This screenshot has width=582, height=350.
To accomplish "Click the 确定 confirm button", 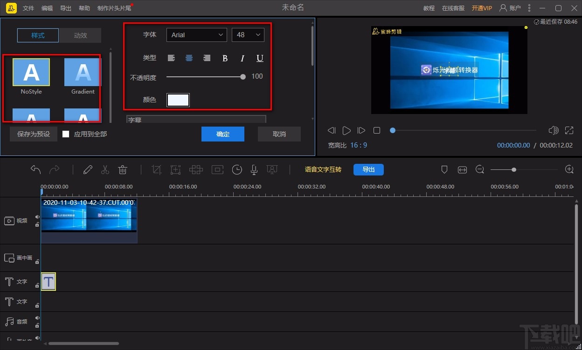I will tap(223, 134).
